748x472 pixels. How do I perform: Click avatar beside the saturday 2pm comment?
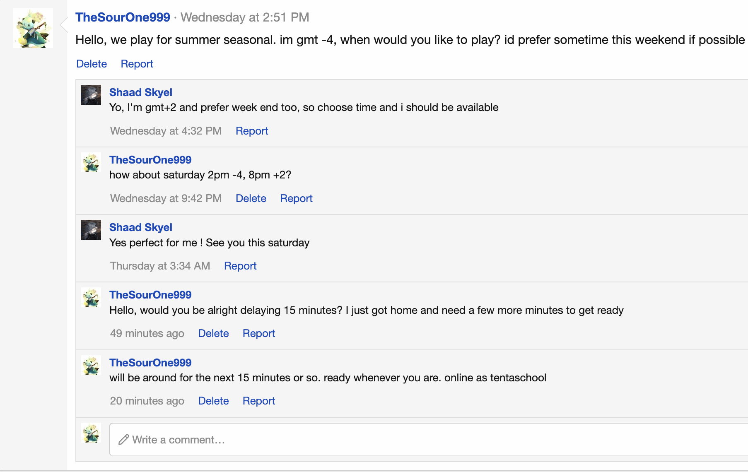click(x=91, y=162)
